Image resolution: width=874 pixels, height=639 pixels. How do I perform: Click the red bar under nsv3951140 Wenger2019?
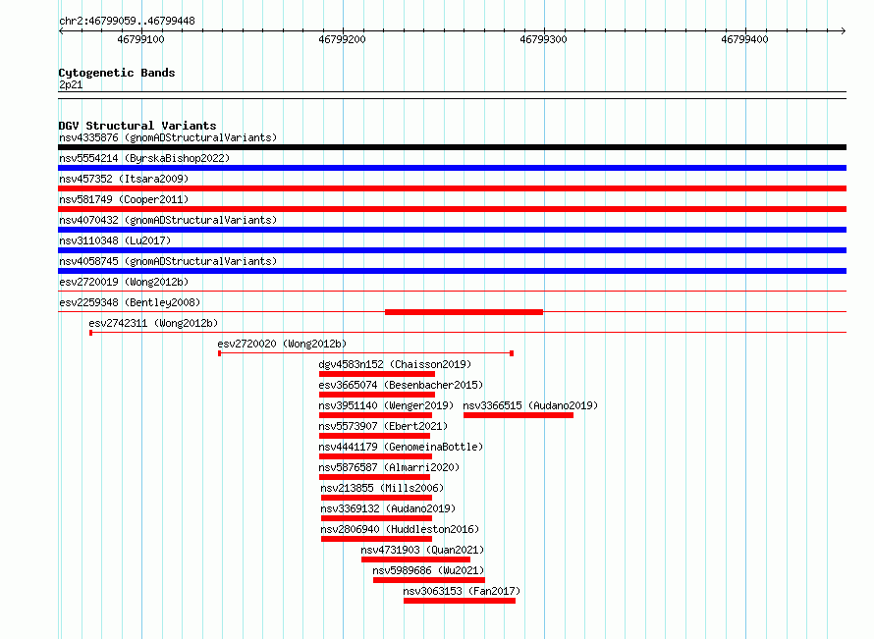pos(376,415)
